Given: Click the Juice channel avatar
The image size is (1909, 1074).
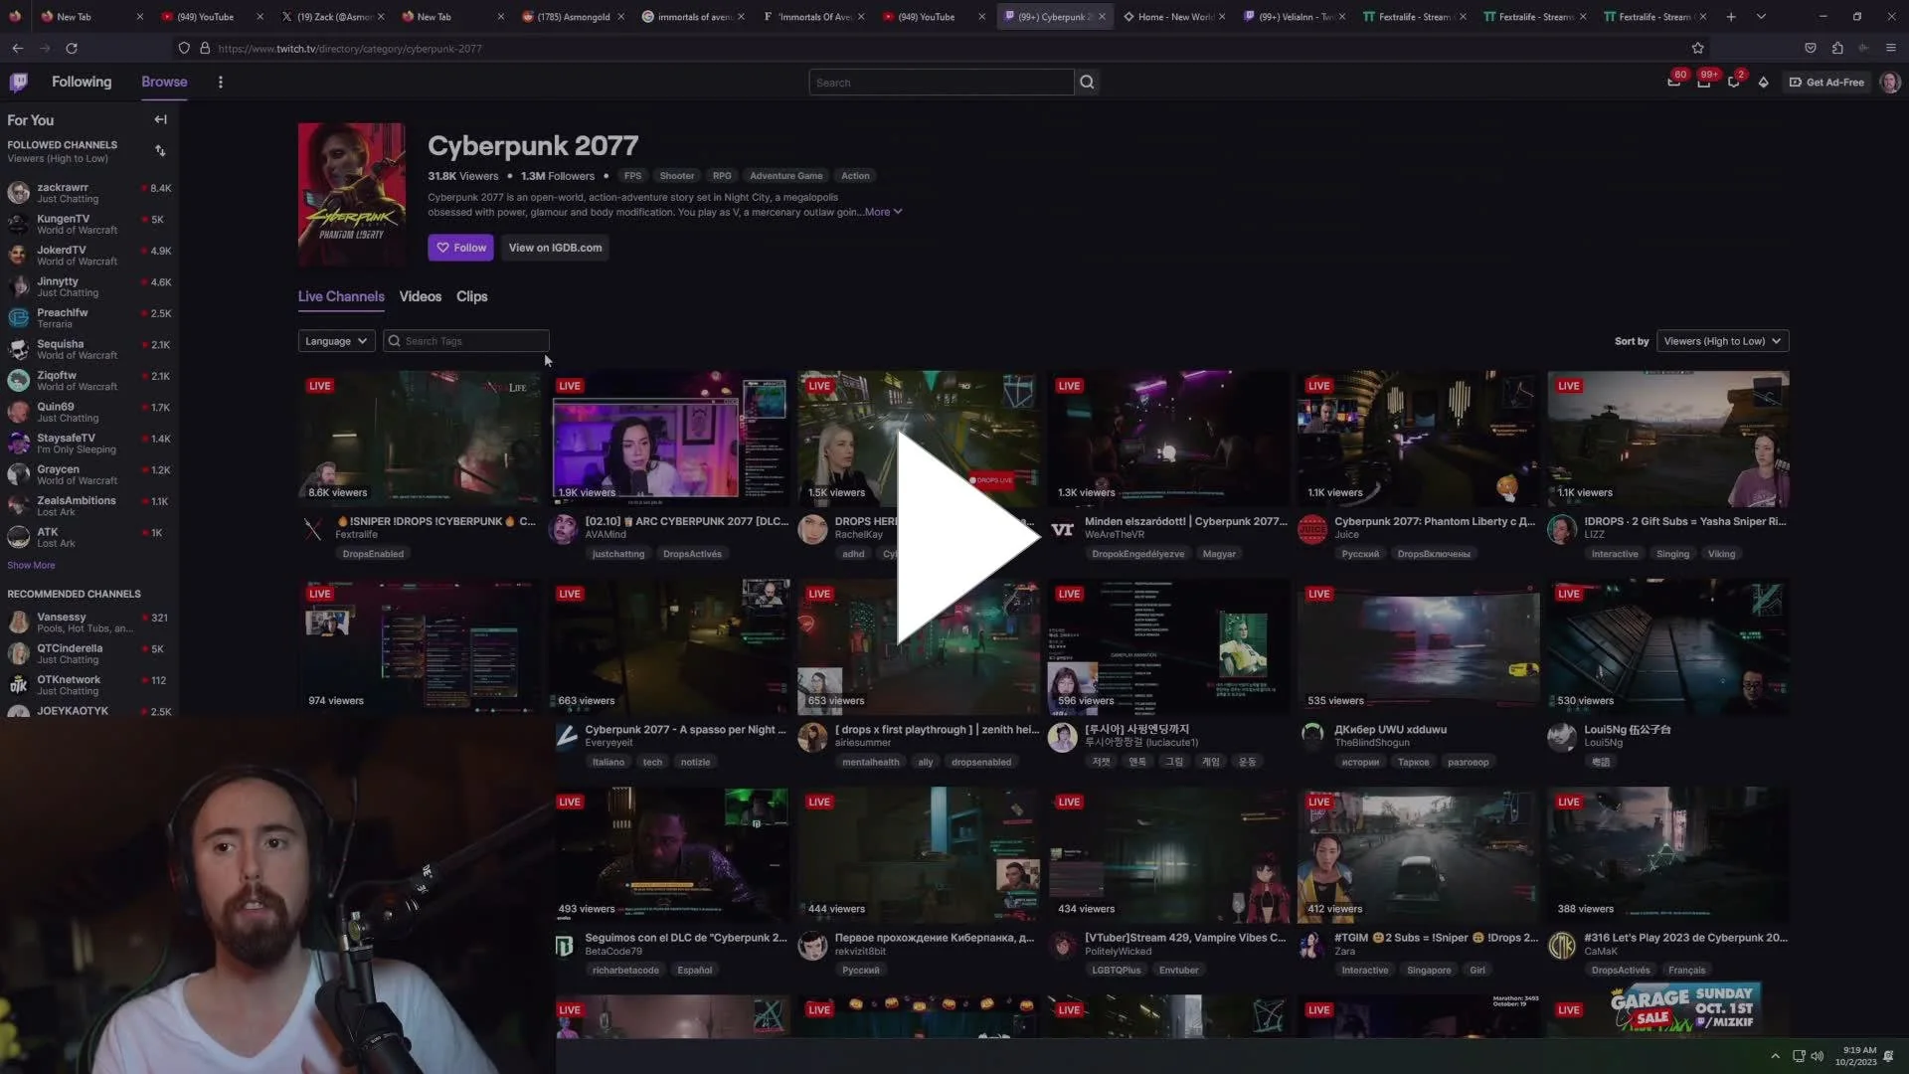Looking at the screenshot, I should coord(1312,529).
